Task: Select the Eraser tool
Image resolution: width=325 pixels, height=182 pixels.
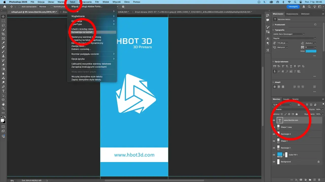Action: click(3, 65)
